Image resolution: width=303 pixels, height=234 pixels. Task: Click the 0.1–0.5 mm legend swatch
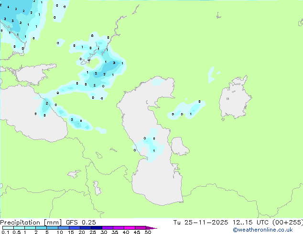click(8, 228)
